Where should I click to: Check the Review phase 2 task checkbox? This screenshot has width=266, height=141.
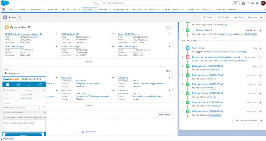[193, 30]
